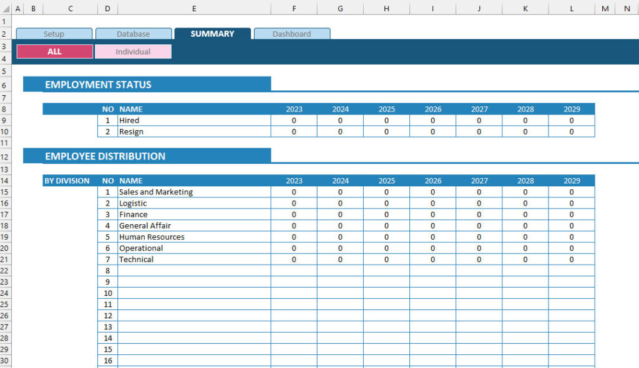Select column L header
Image resolution: width=639 pixels, height=368 pixels.
(572, 8)
